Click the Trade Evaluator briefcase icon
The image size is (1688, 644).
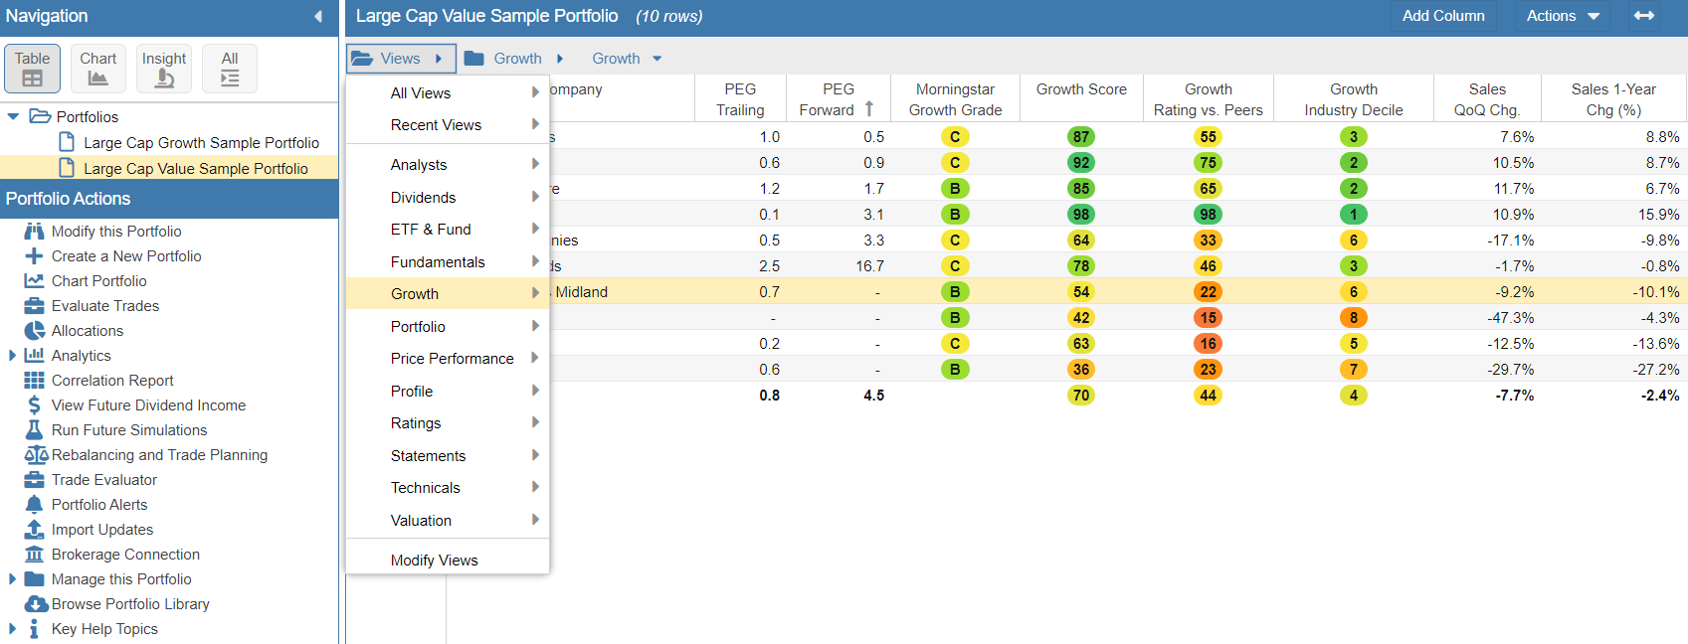click(x=34, y=480)
